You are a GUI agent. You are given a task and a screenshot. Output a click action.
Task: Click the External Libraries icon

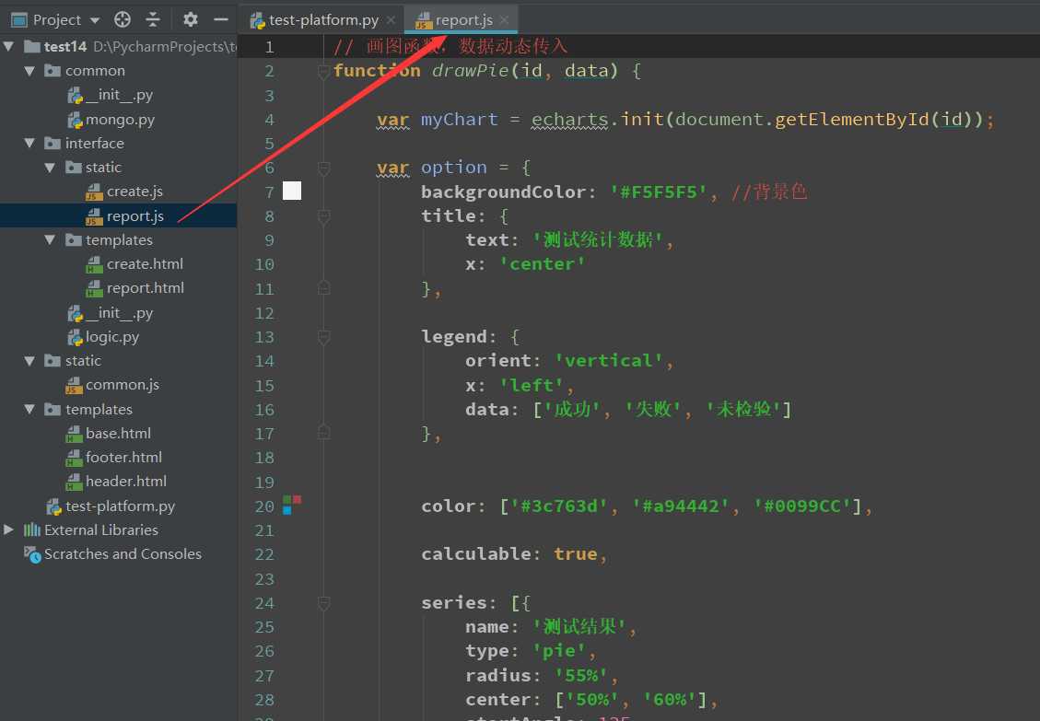pos(32,529)
